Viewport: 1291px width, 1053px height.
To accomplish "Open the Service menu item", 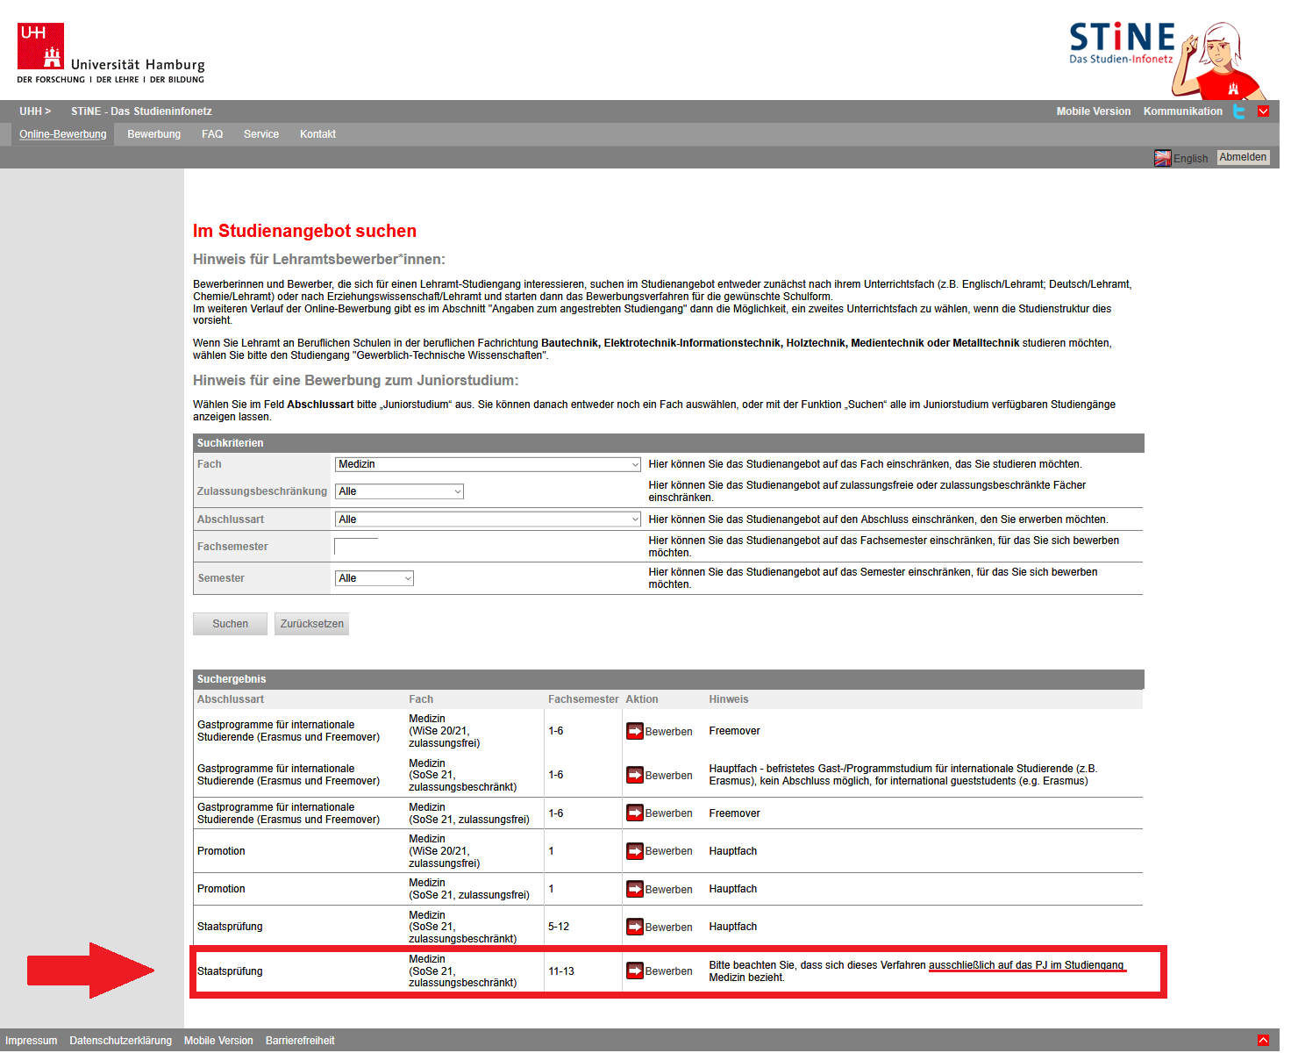I will (261, 134).
